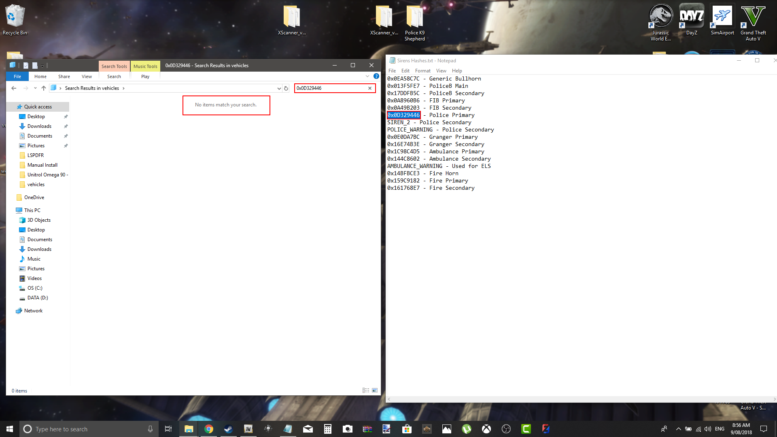This screenshot has width=777, height=437.
Task: Open recent locations dropdown arrow
Action: pyautogui.click(x=35, y=88)
